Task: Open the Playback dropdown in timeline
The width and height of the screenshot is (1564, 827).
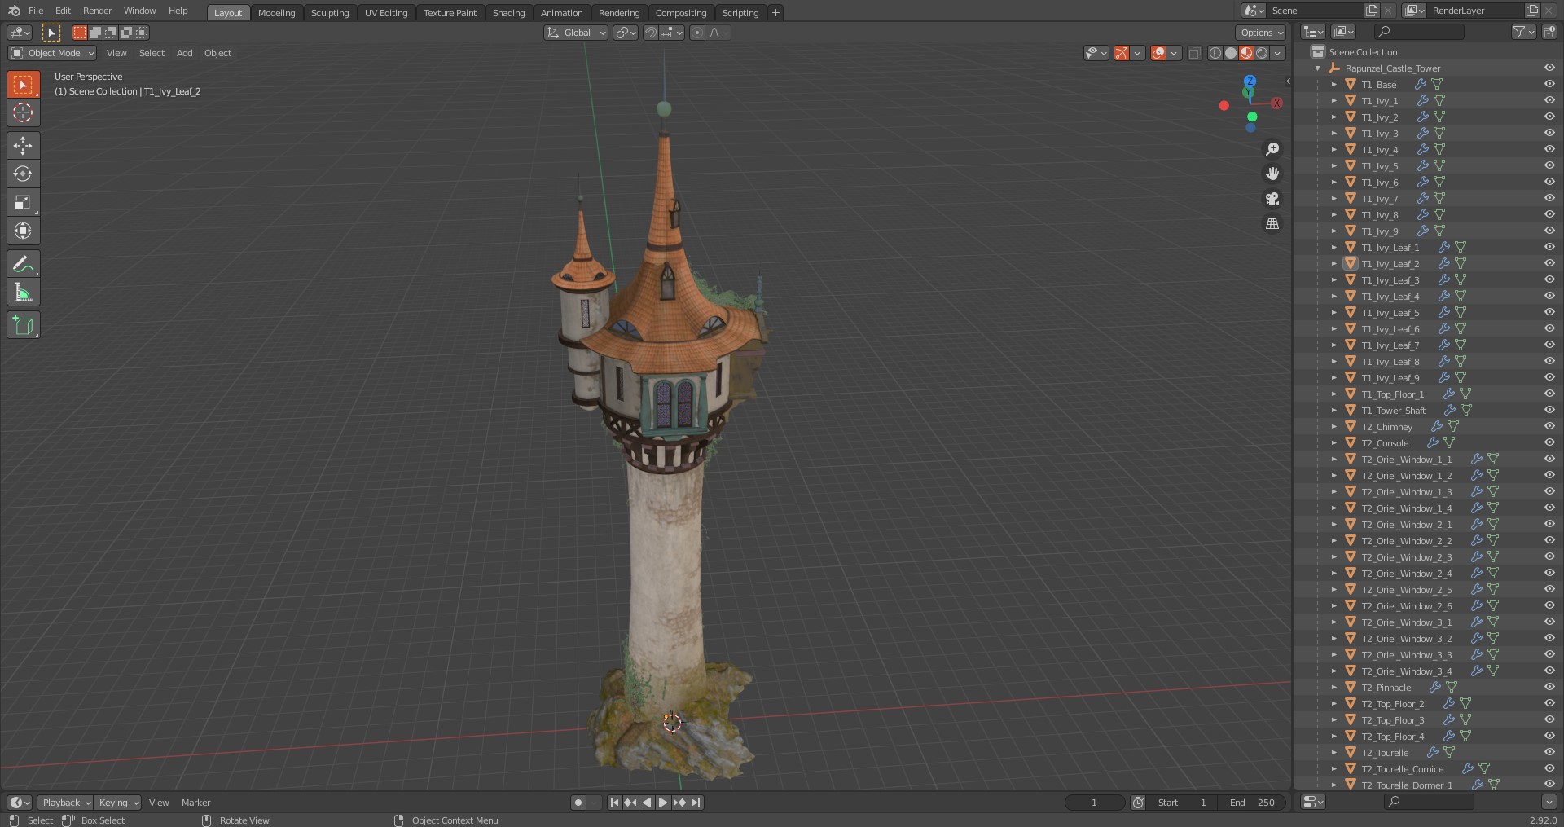Action: (65, 803)
